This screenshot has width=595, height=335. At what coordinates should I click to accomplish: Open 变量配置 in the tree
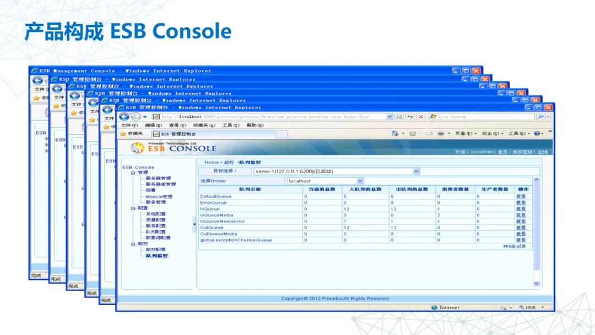155,220
